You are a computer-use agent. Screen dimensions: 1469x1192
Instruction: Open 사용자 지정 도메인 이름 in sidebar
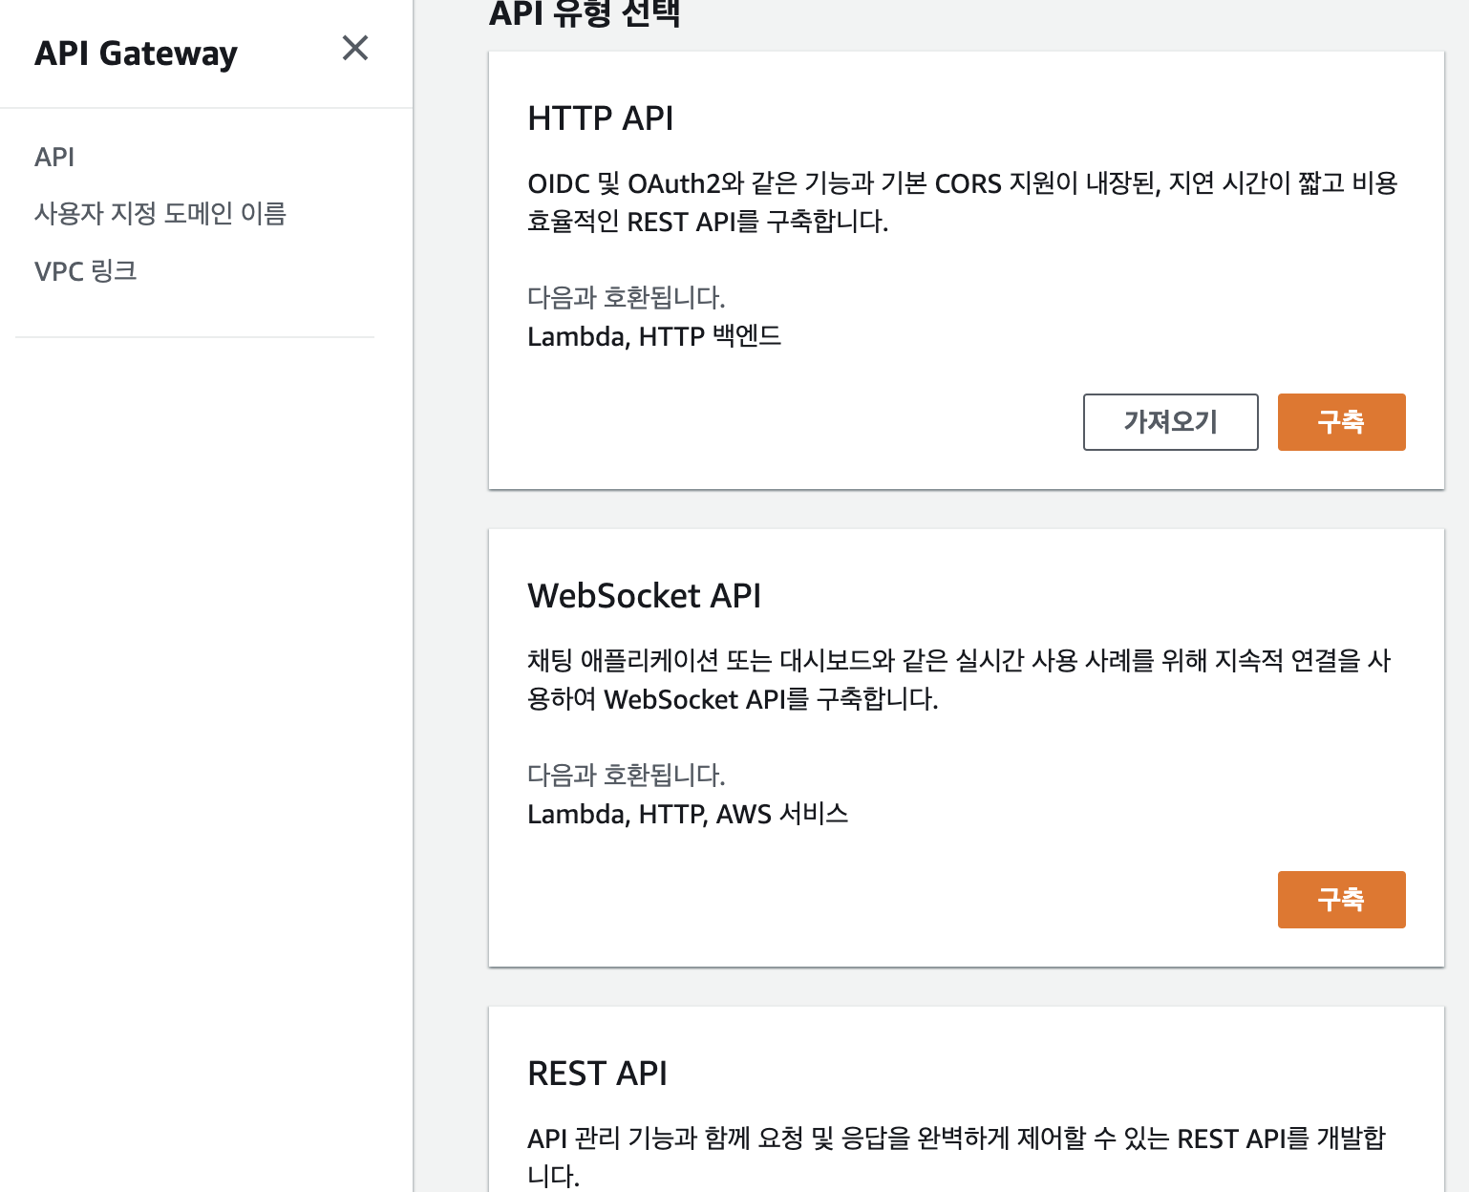(x=160, y=213)
